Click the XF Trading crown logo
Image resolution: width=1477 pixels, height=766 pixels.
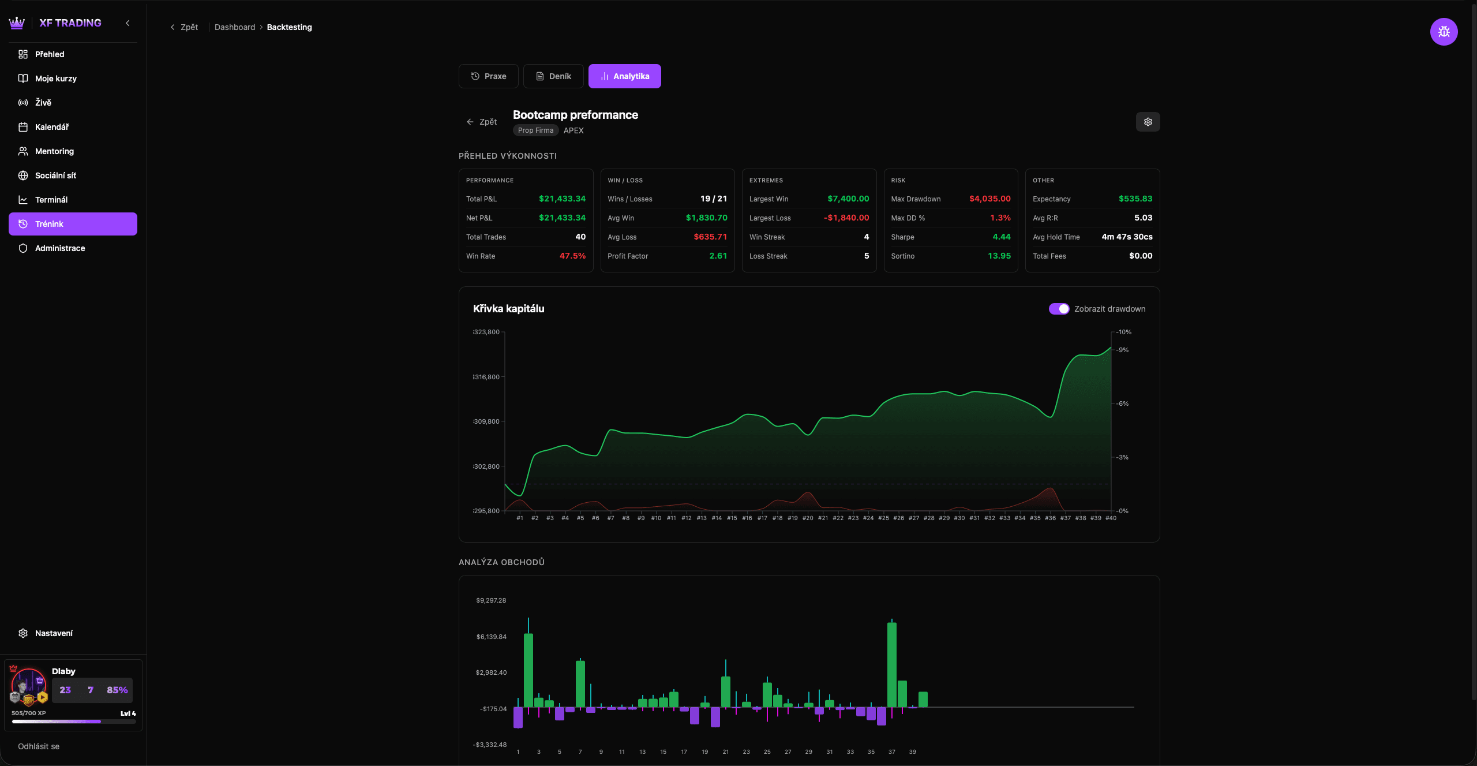(17, 23)
